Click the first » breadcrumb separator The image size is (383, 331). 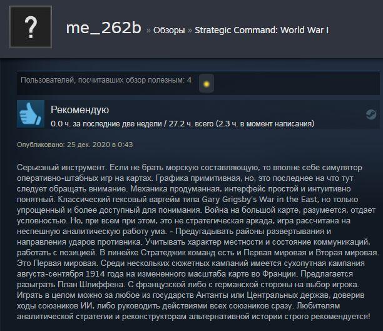148,31
